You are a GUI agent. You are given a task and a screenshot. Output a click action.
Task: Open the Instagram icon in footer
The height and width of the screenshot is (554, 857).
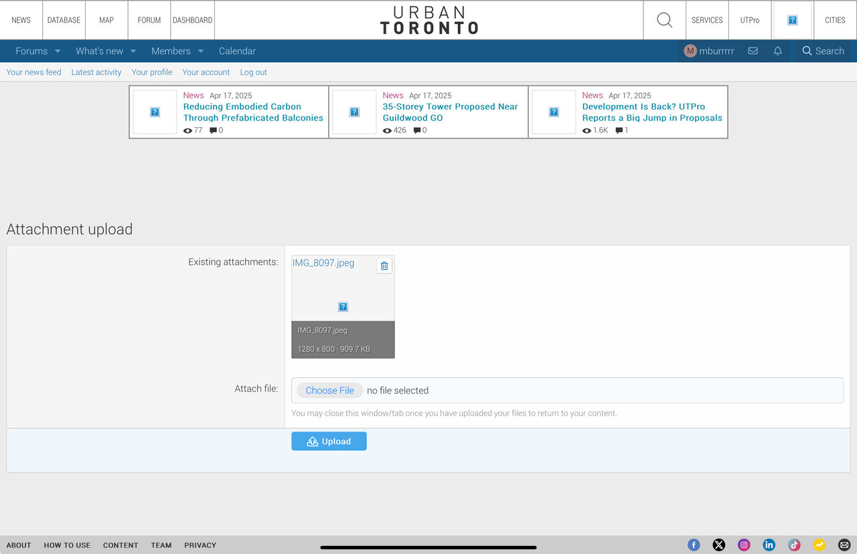coord(744,545)
